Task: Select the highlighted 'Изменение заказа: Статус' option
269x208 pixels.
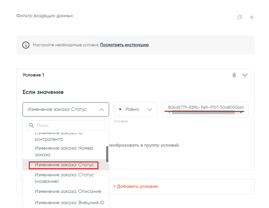Action: coord(64,165)
